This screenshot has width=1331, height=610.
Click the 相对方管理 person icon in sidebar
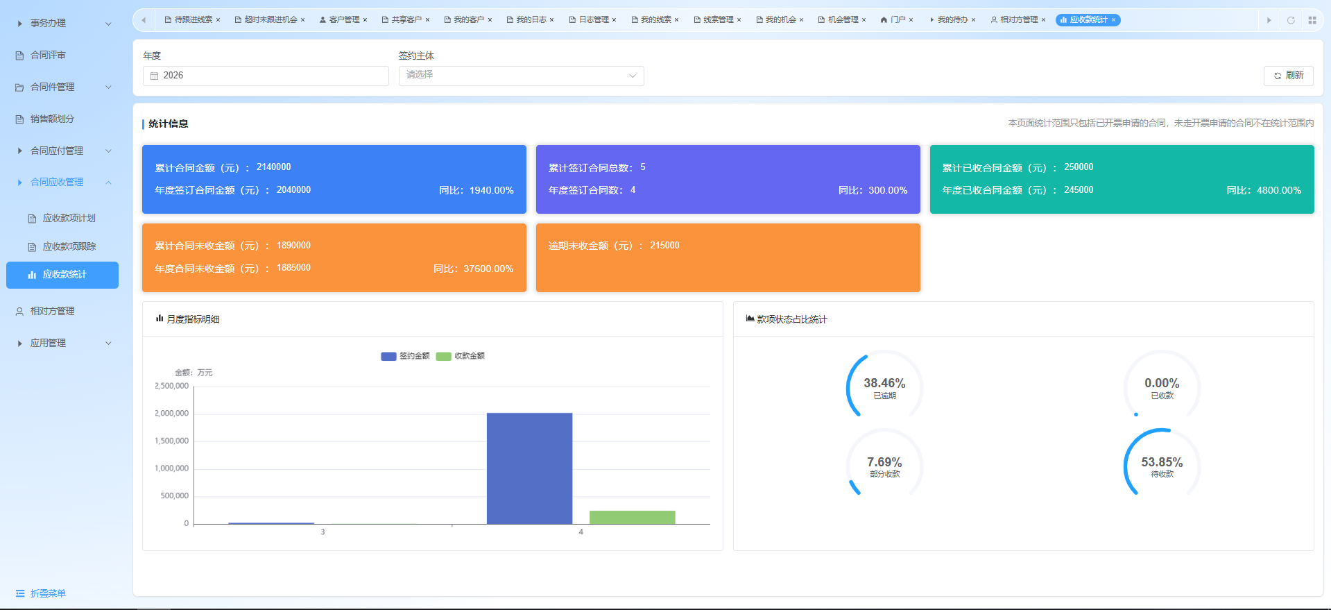click(19, 312)
